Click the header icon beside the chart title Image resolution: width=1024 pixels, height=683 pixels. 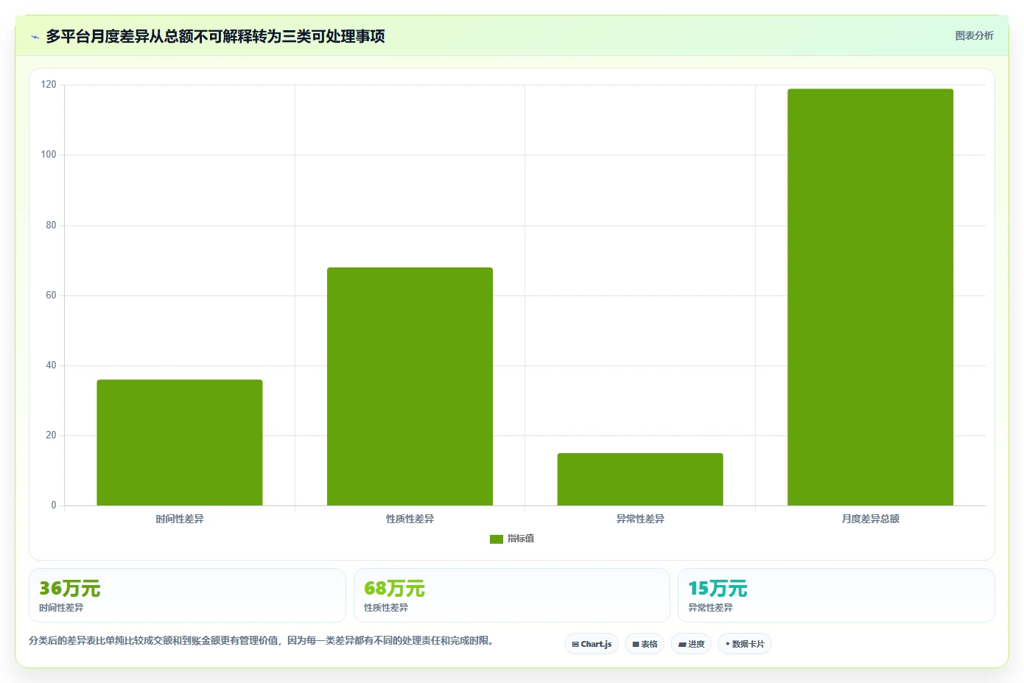click(35, 37)
